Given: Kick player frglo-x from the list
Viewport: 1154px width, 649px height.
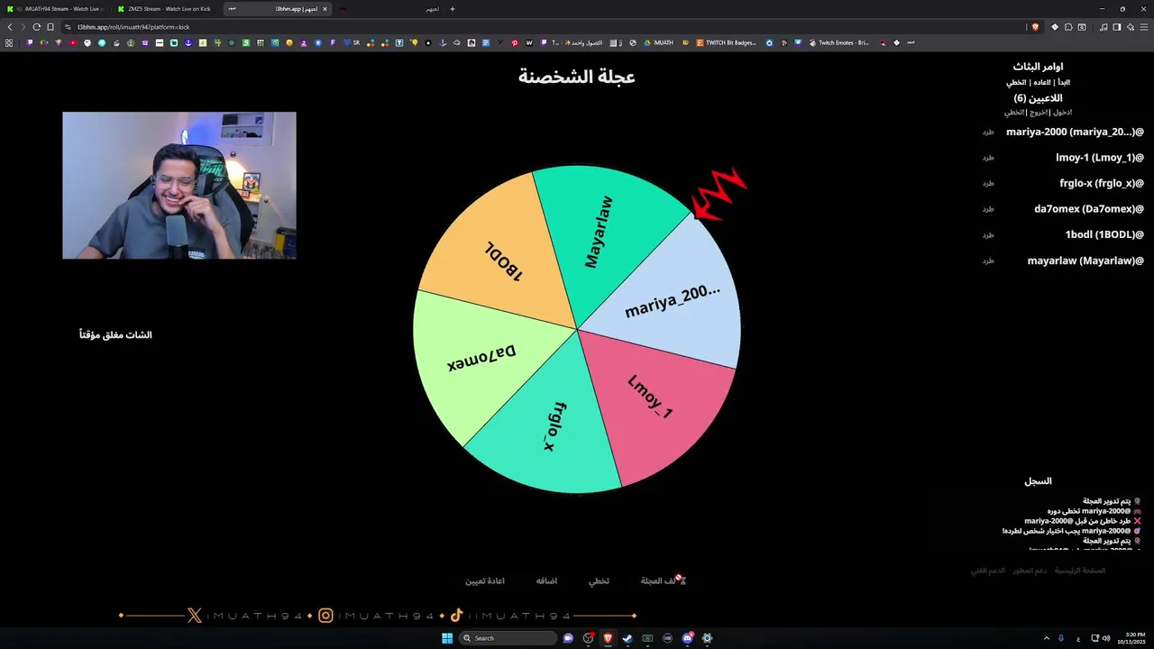Looking at the screenshot, I should (988, 183).
